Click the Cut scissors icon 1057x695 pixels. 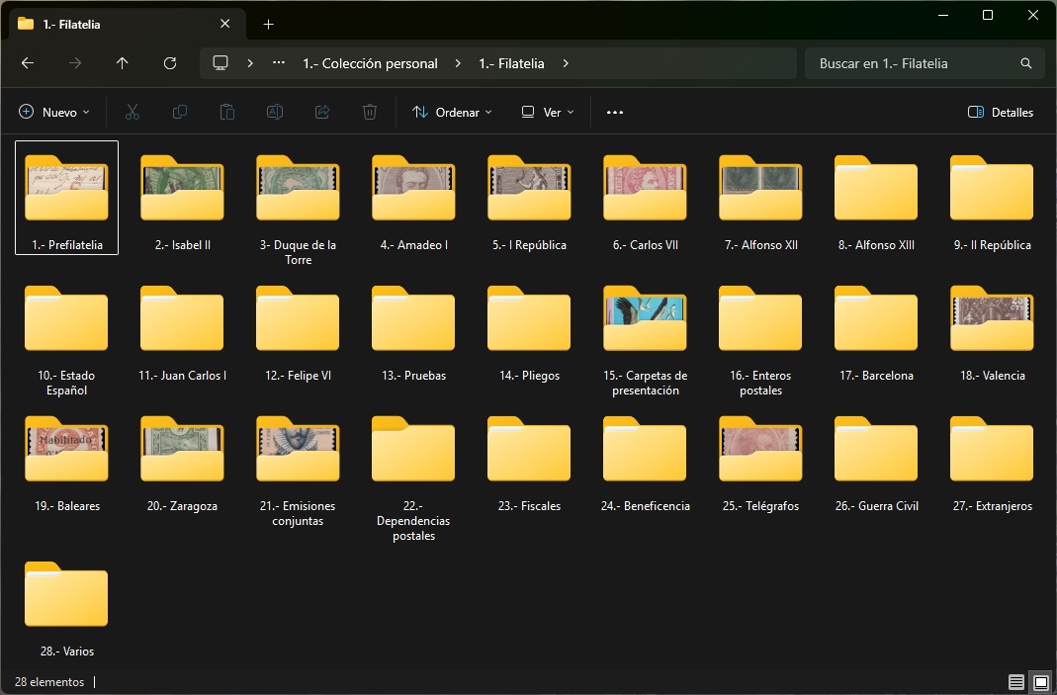coord(132,113)
